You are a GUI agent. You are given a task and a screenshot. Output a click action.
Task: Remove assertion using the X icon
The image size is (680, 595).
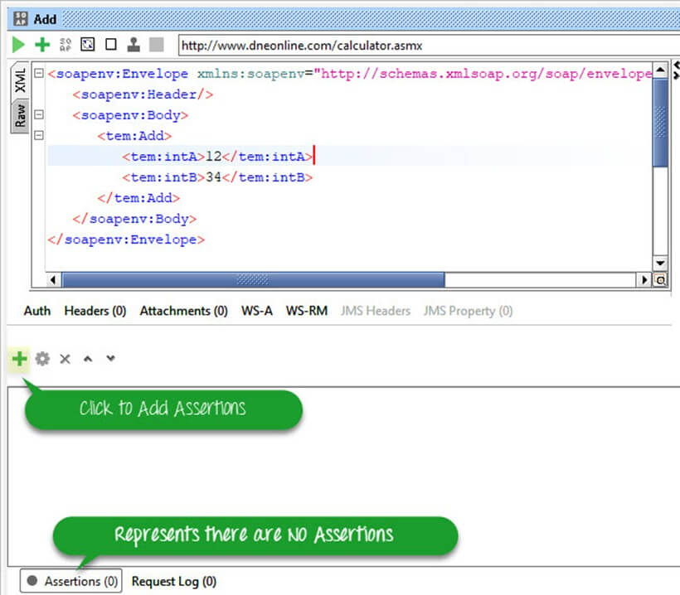(65, 359)
